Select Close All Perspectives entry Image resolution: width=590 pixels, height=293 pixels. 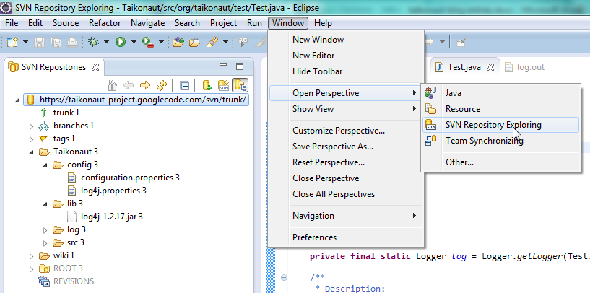tap(347, 194)
